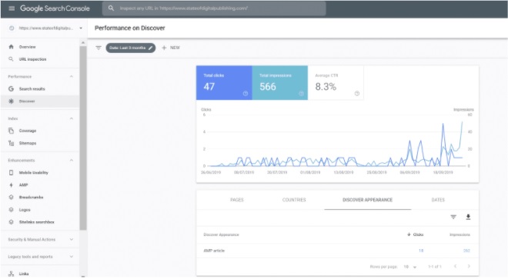
Task: Collapse the Performance section
Action: (72, 77)
